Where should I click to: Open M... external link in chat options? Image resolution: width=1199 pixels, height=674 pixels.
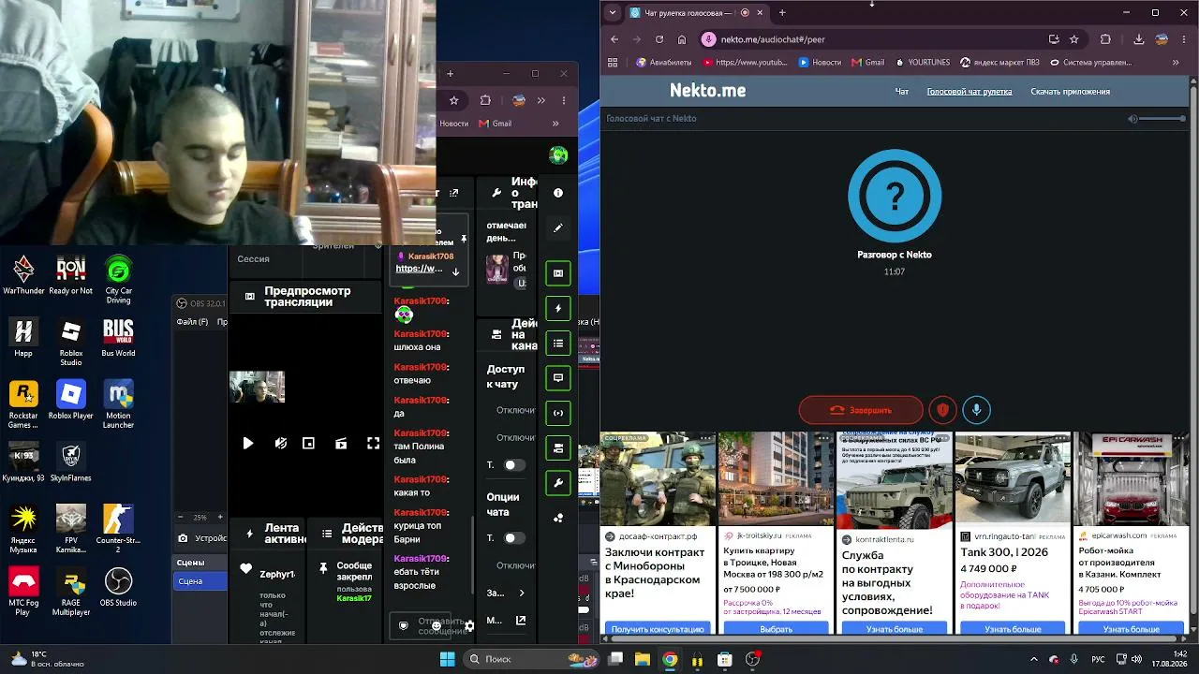click(521, 620)
